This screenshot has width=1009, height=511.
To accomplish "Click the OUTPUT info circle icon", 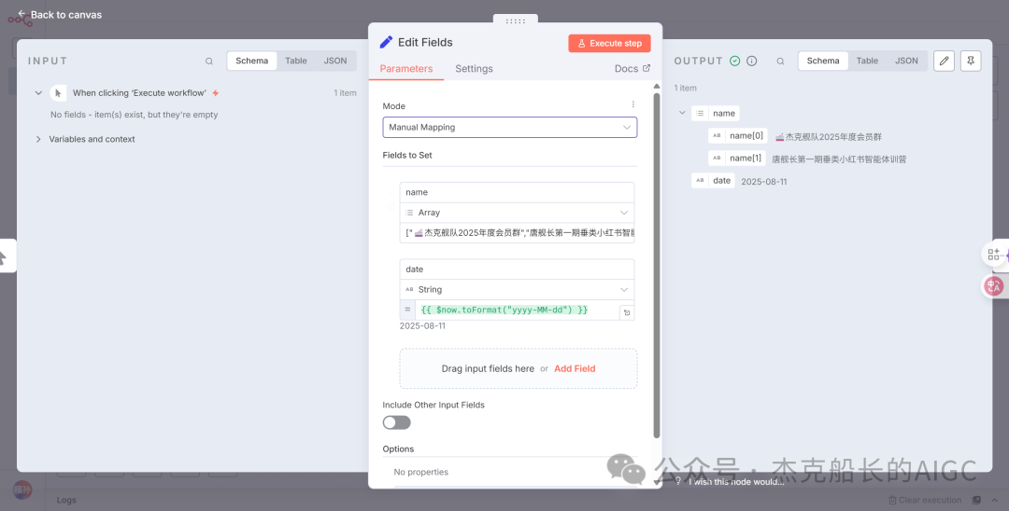I will (x=751, y=61).
